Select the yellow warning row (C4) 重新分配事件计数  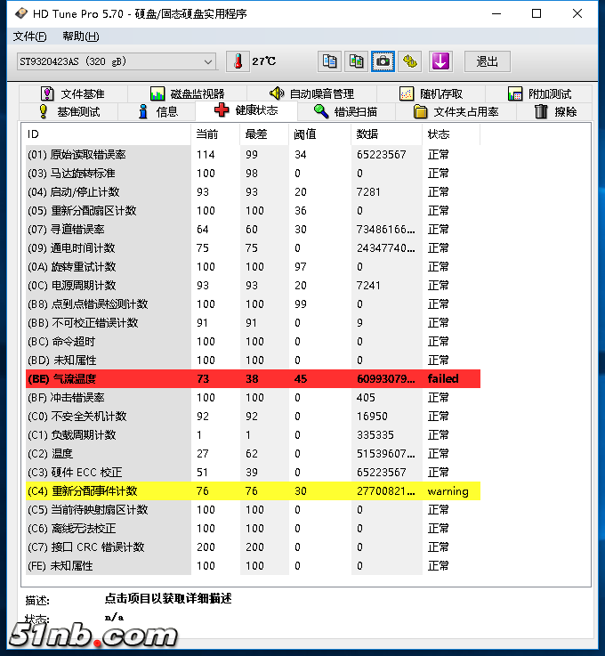coord(253,490)
